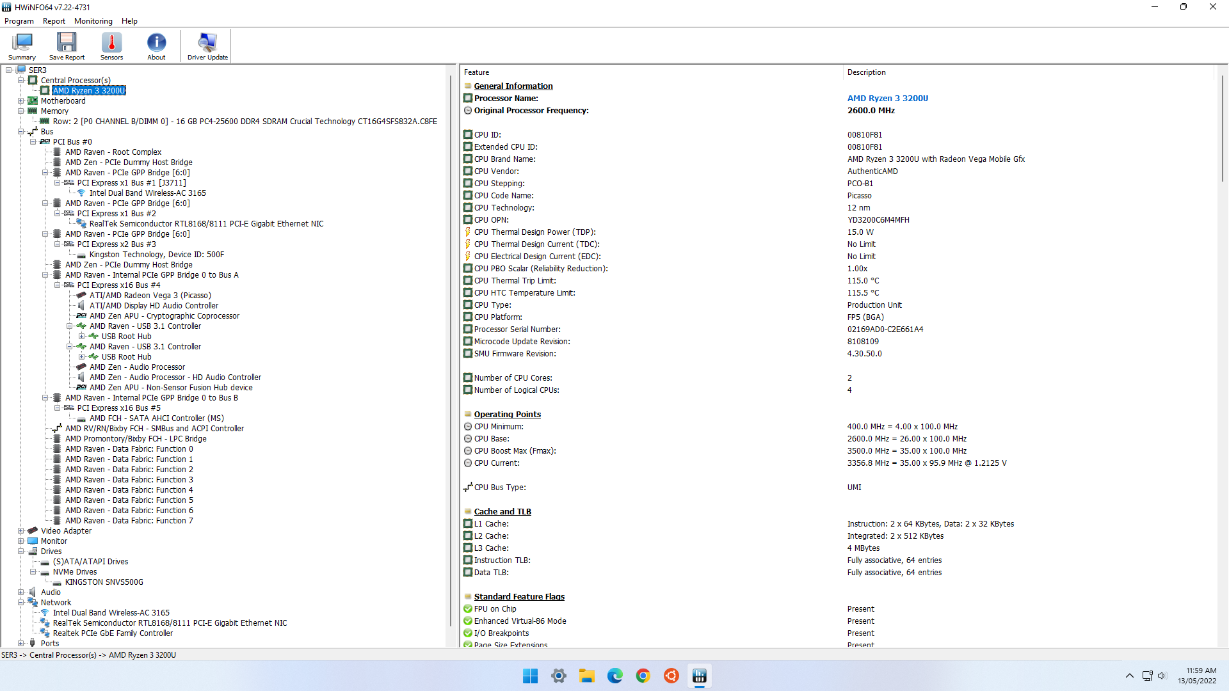The width and height of the screenshot is (1229, 691).
Task: Click the HWiNFO64 taskbar icon
Action: [x=700, y=676]
